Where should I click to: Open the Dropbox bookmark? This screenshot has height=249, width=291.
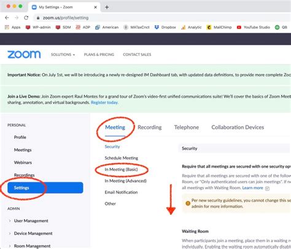click(165, 27)
